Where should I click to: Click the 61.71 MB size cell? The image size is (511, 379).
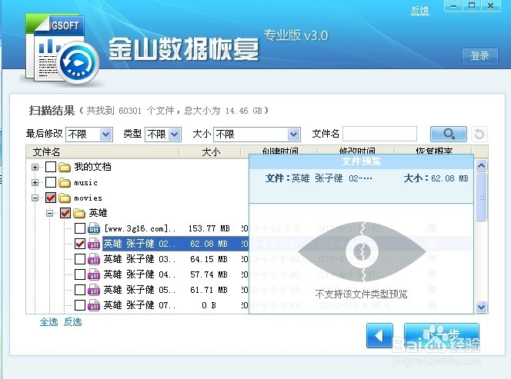[x=209, y=290]
